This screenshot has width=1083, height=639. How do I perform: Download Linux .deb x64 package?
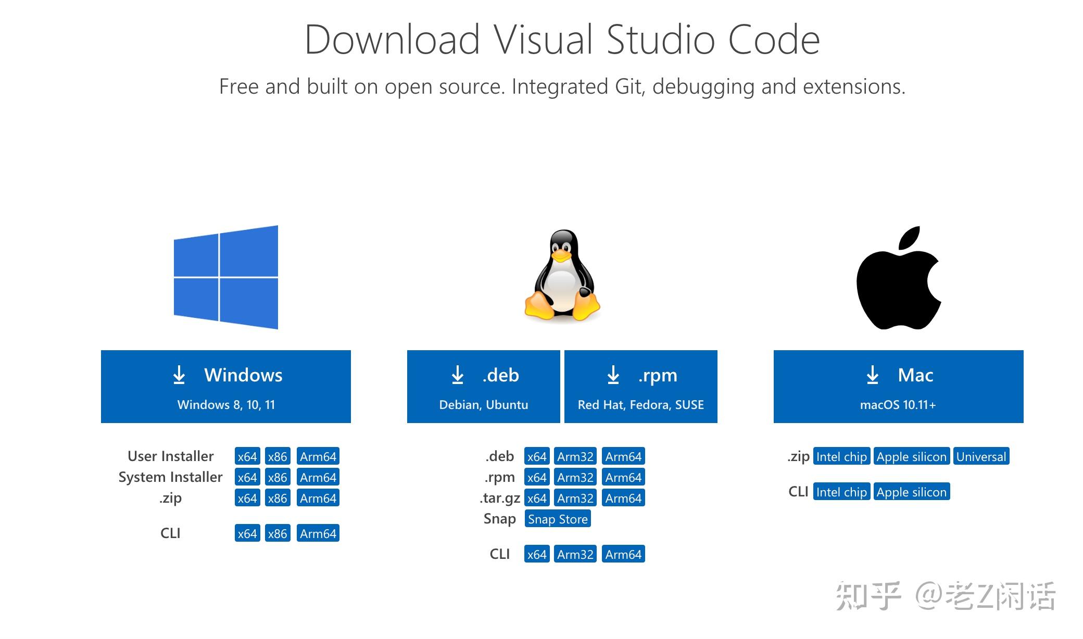(x=537, y=456)
